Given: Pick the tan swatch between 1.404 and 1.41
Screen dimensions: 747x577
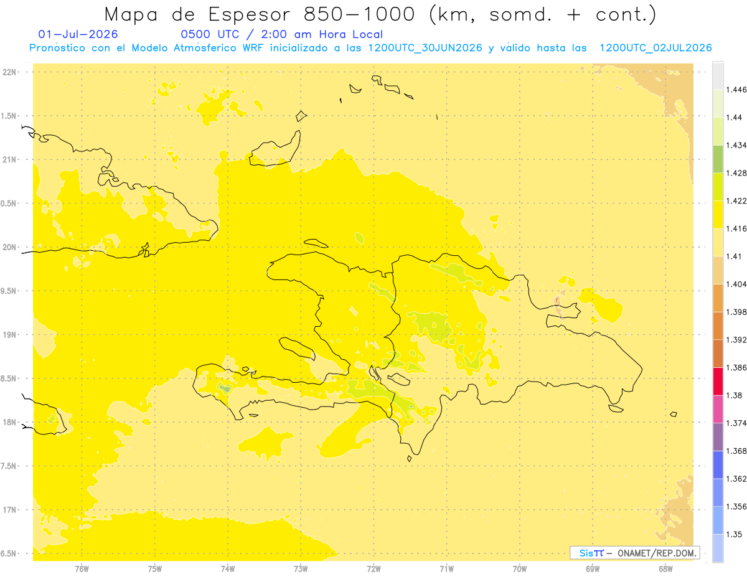Looking at the screenshot, I should 718,270.
